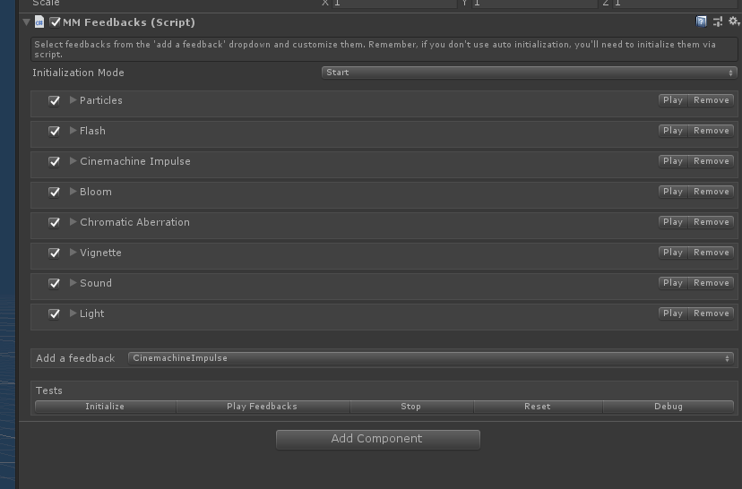Expand the Vignette feedback settings
Screen dimensions: 742x489
(x=73, y=253)
